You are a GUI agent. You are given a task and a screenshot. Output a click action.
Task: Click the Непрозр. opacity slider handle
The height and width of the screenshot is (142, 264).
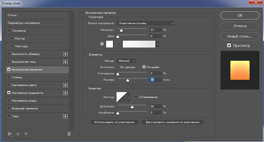[121, 30]
